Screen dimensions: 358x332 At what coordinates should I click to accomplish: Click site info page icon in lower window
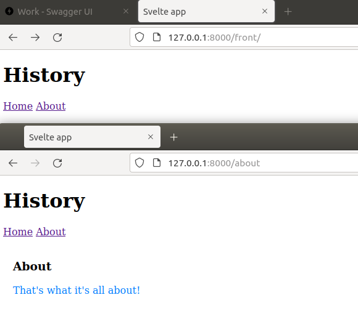(157, 163)
